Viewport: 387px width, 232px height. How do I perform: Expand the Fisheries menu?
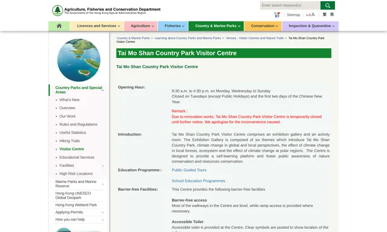pyautogui.click(x=173, y=26)
